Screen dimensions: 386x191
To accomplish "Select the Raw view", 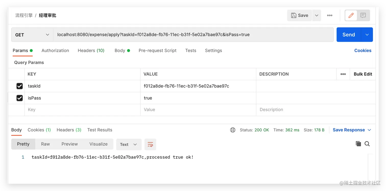I will pyautogui.click(x=45, y=144).
